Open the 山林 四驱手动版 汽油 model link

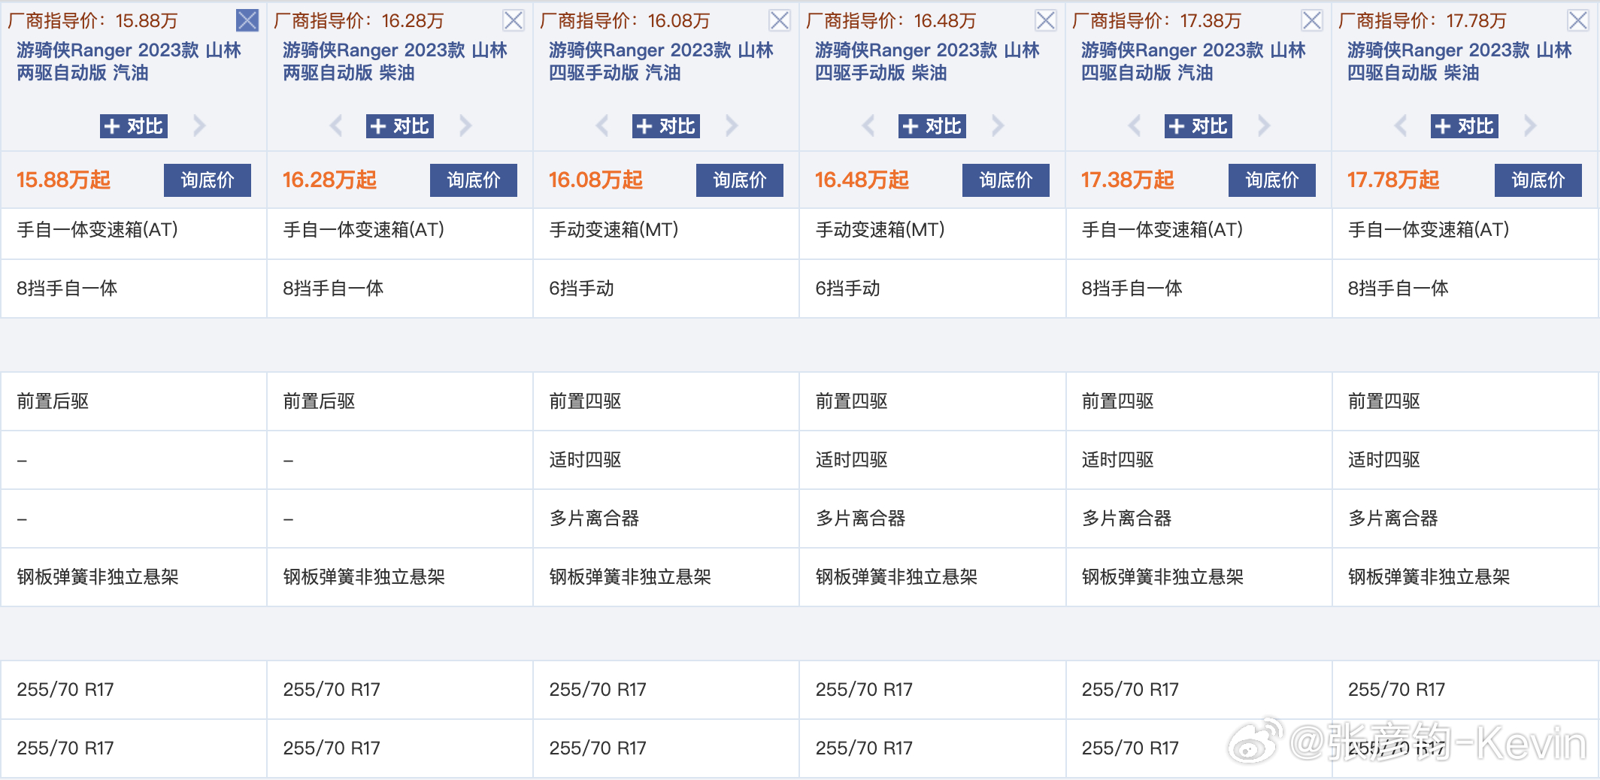click(x=661, y=62)
